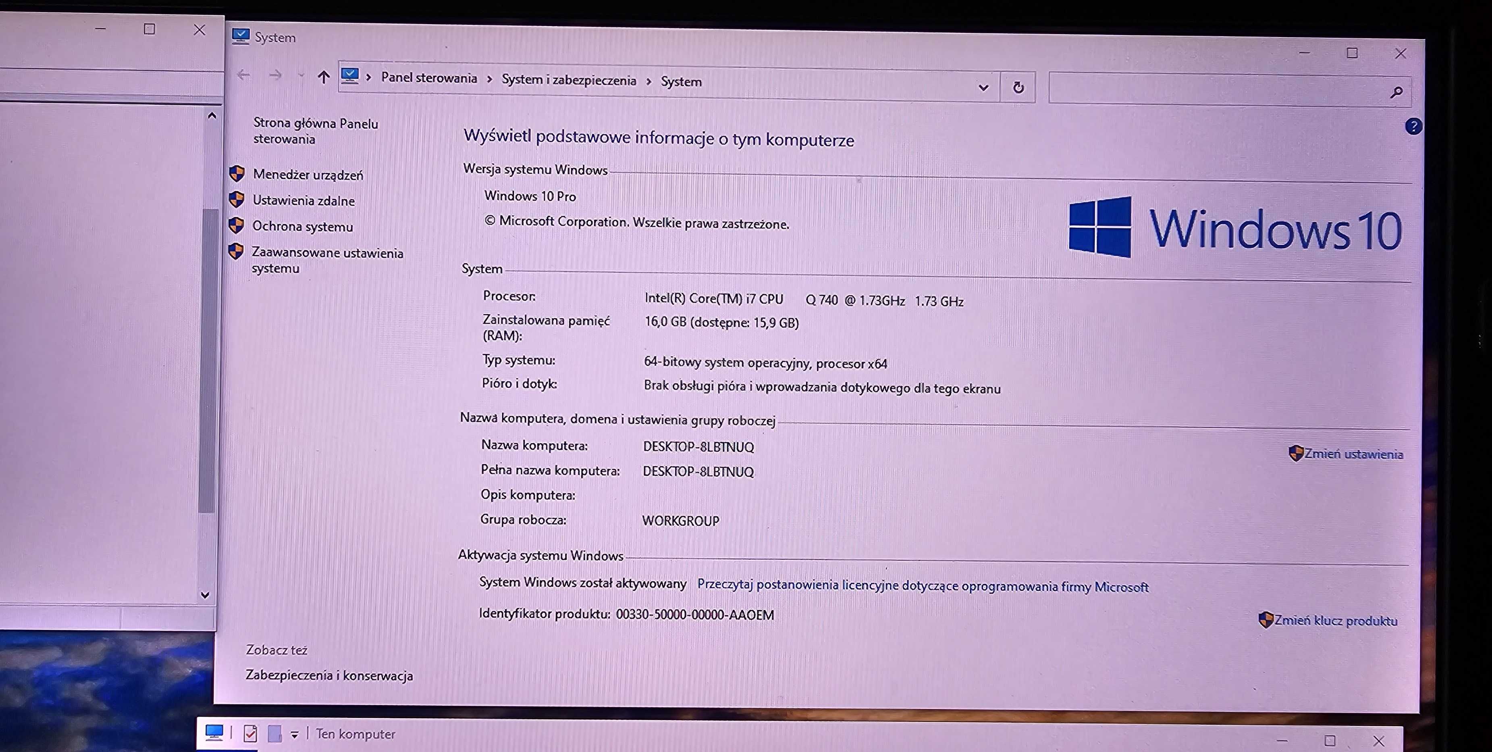The width and height of the screenshot is (1492, 752).
Task: Click Ten komputer window computer icon
Action: 214,733
